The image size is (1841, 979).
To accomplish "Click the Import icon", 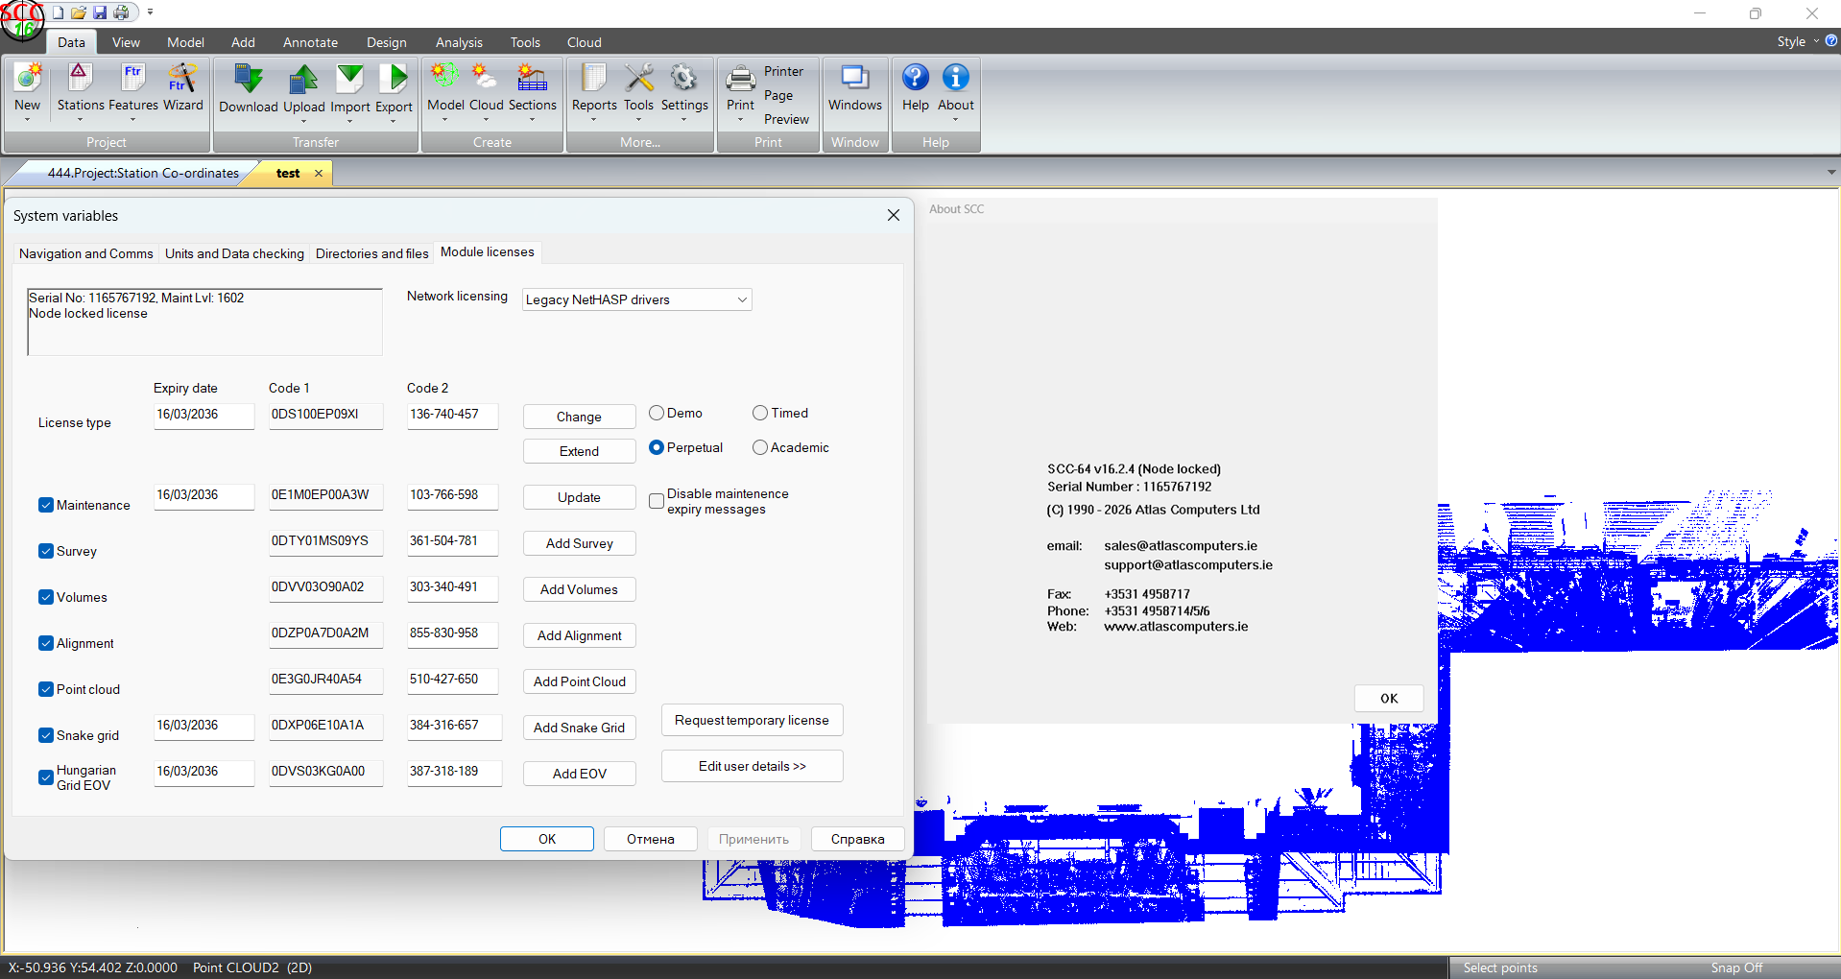I will (349, 79).
